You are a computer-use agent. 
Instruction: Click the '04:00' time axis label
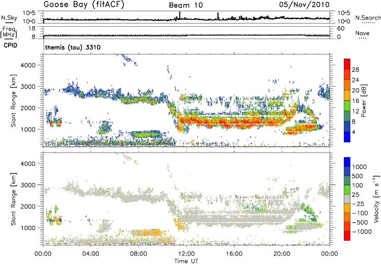pos(91,254)
